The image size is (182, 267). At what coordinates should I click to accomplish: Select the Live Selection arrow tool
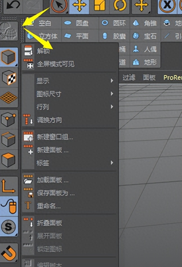tap(59, 5)
